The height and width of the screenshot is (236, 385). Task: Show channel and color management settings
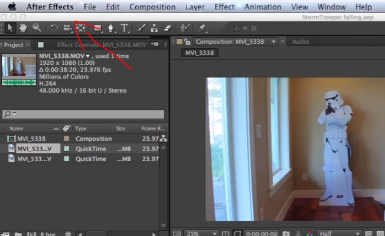pos(309,234)
